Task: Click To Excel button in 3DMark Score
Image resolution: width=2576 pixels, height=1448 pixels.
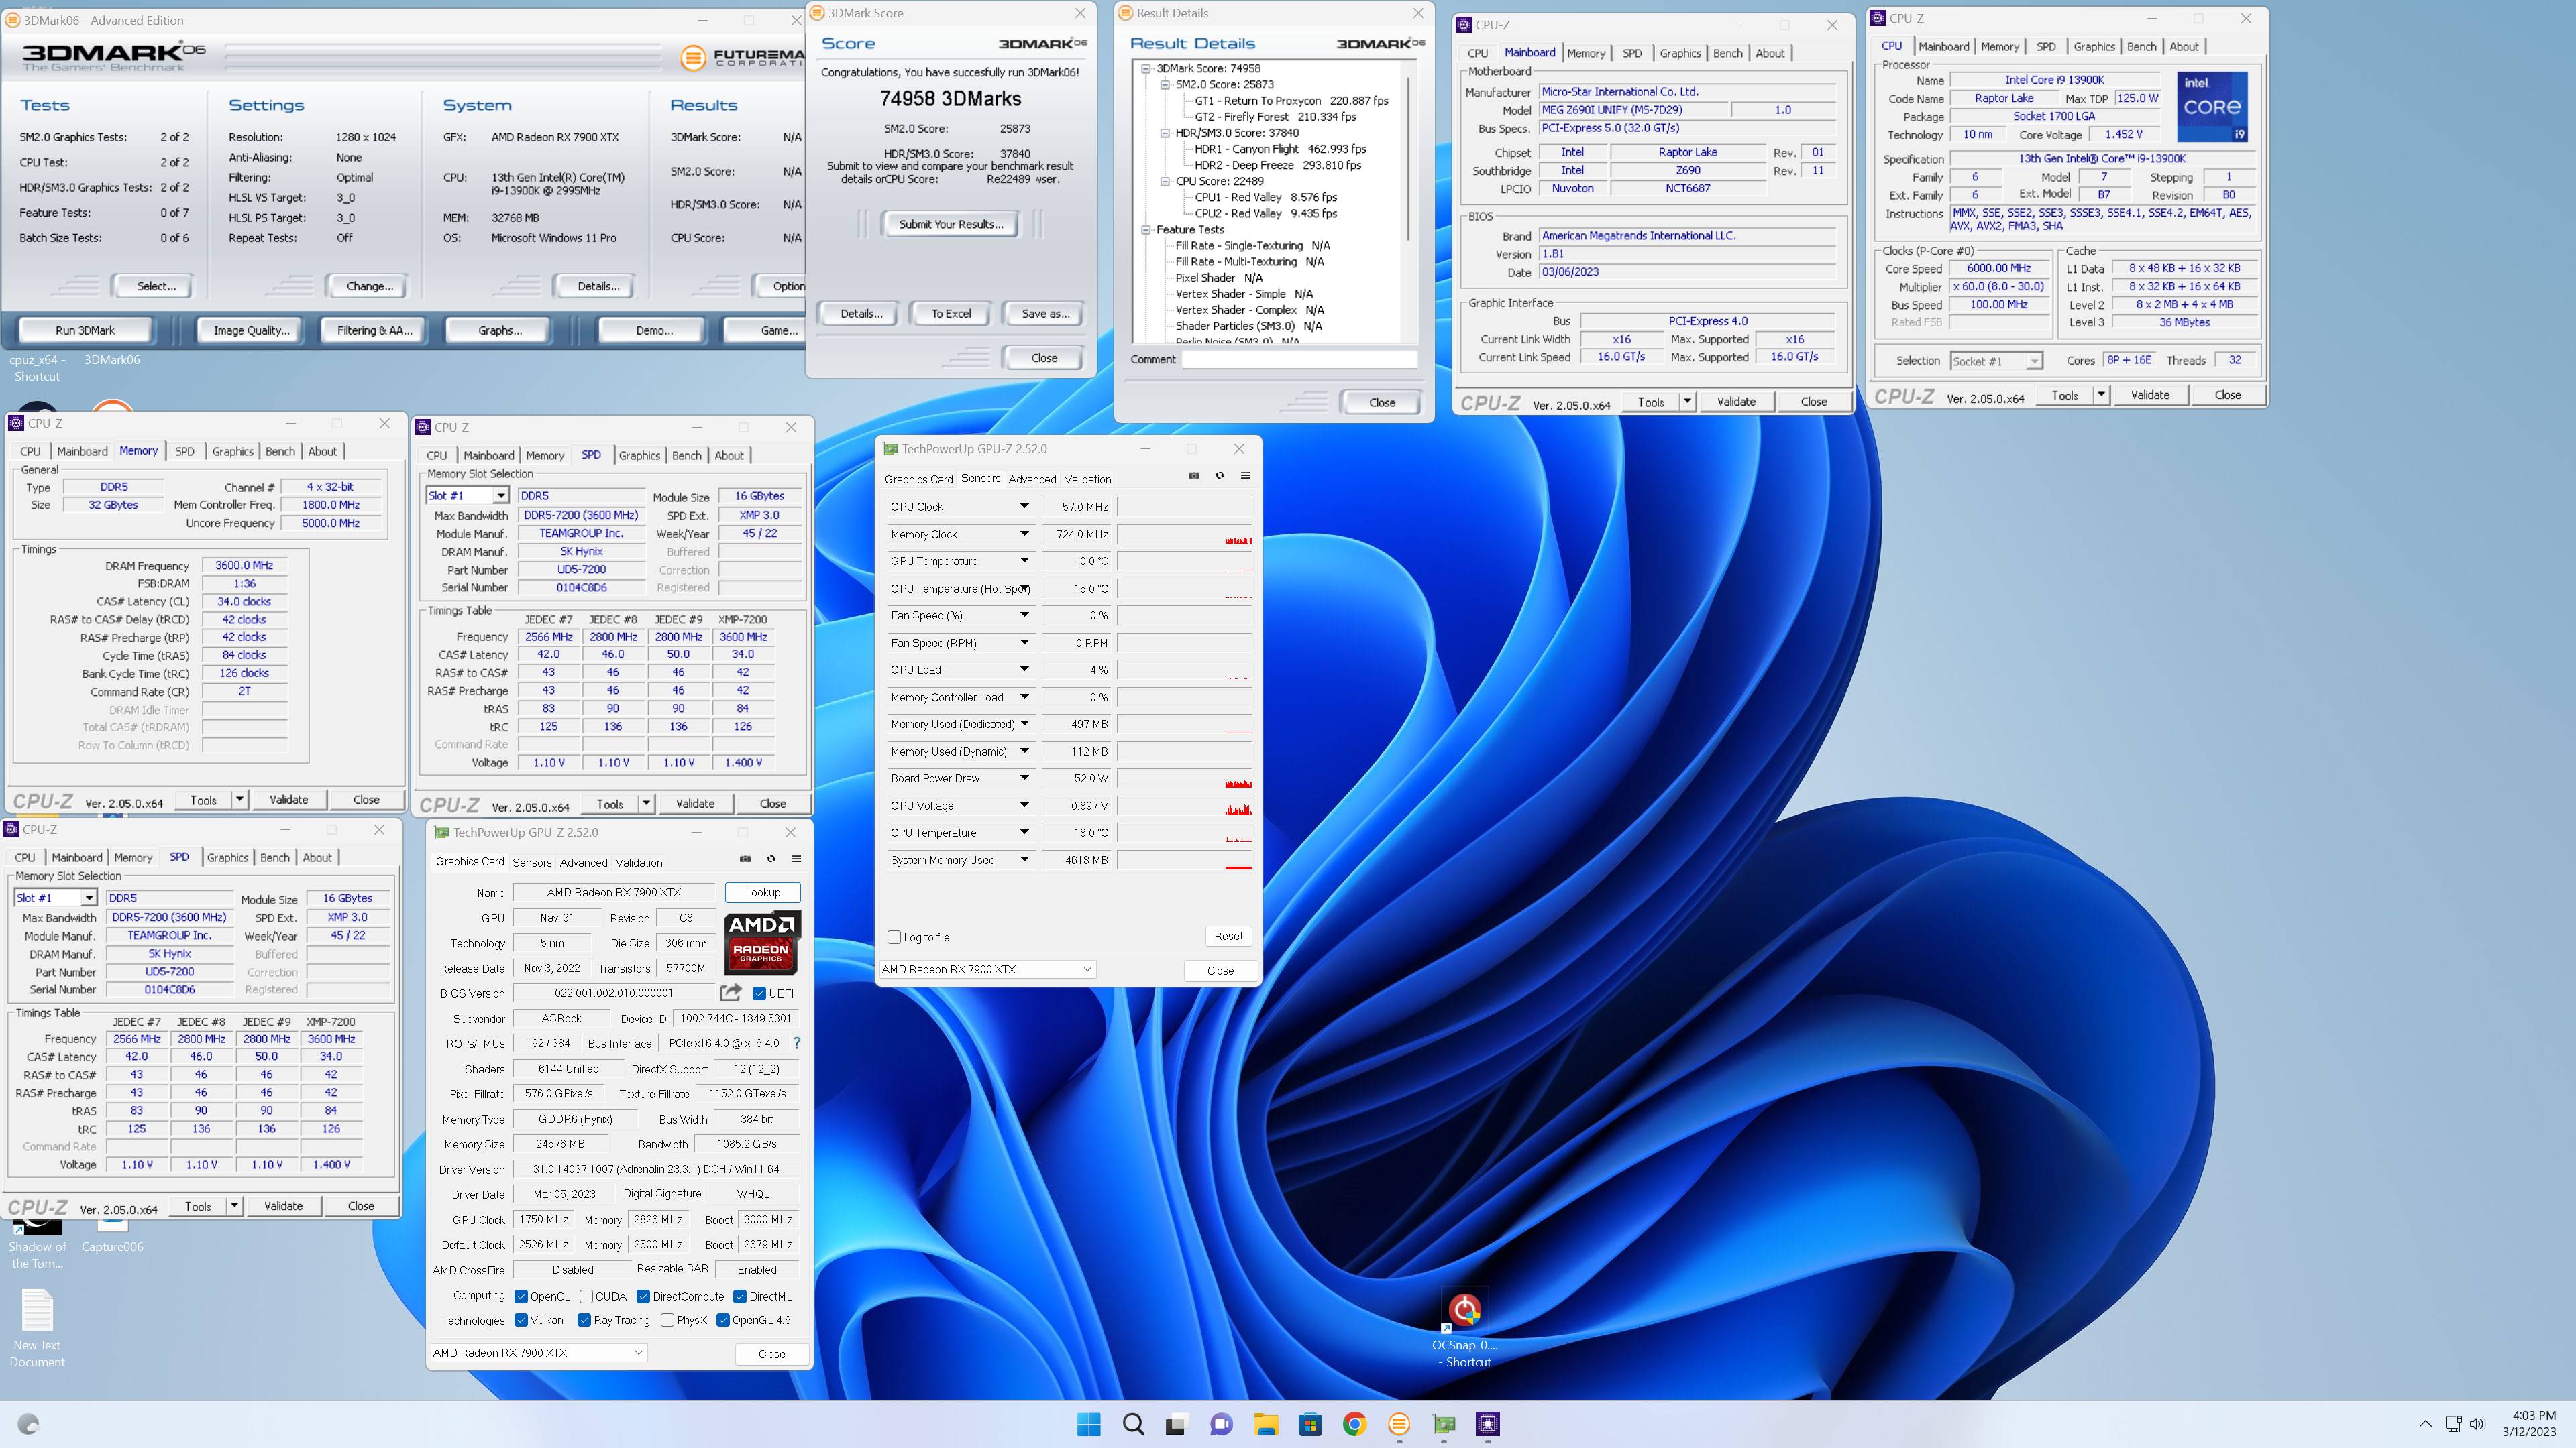Action: click(x=951, y=314)
